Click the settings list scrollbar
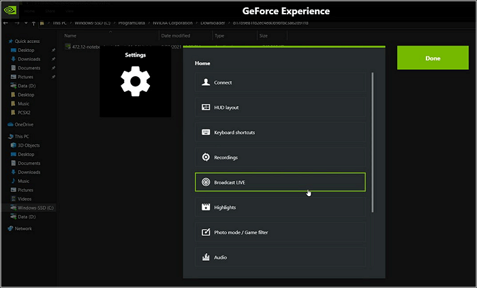The height and width of the screenshot is (288, 477). click(372, 142)
